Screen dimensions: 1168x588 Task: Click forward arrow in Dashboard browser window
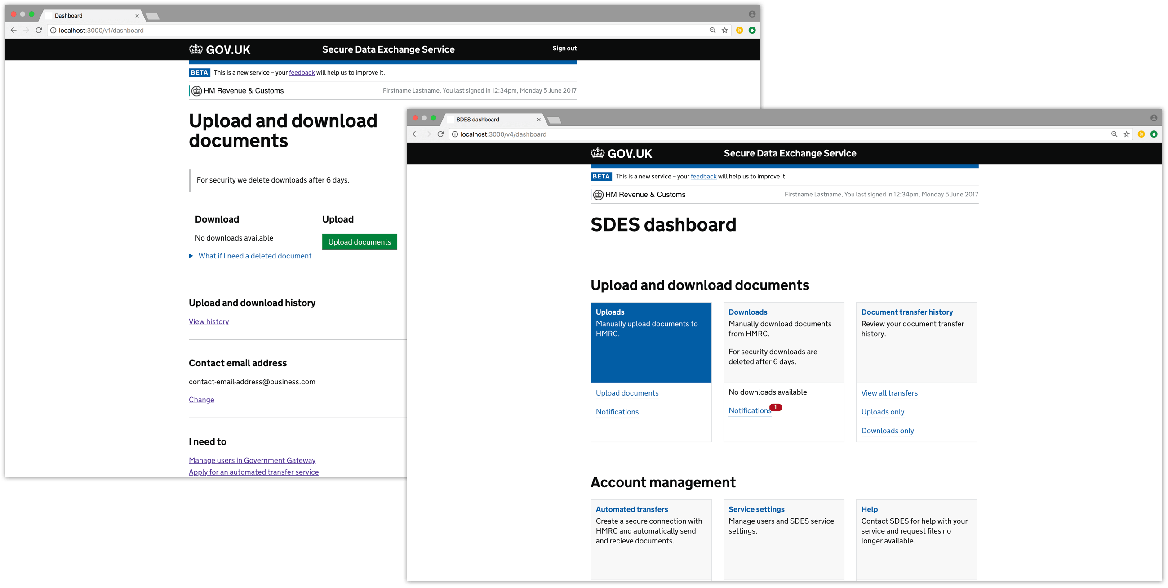pyautogui.click(x=27, y=31)
